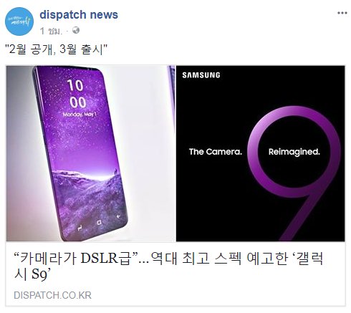The width and height of the screenshot is (351, 313).
Task: Open the dispatch news profile avatar
Action: click(19, 21)
